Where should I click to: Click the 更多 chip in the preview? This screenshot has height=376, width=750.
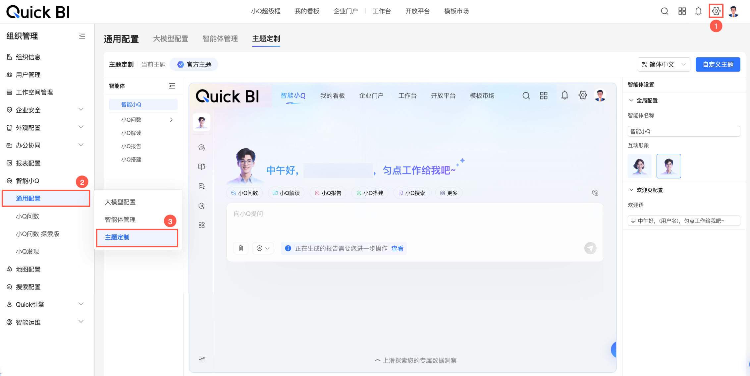pyautogui.click(x=449, y=193)
